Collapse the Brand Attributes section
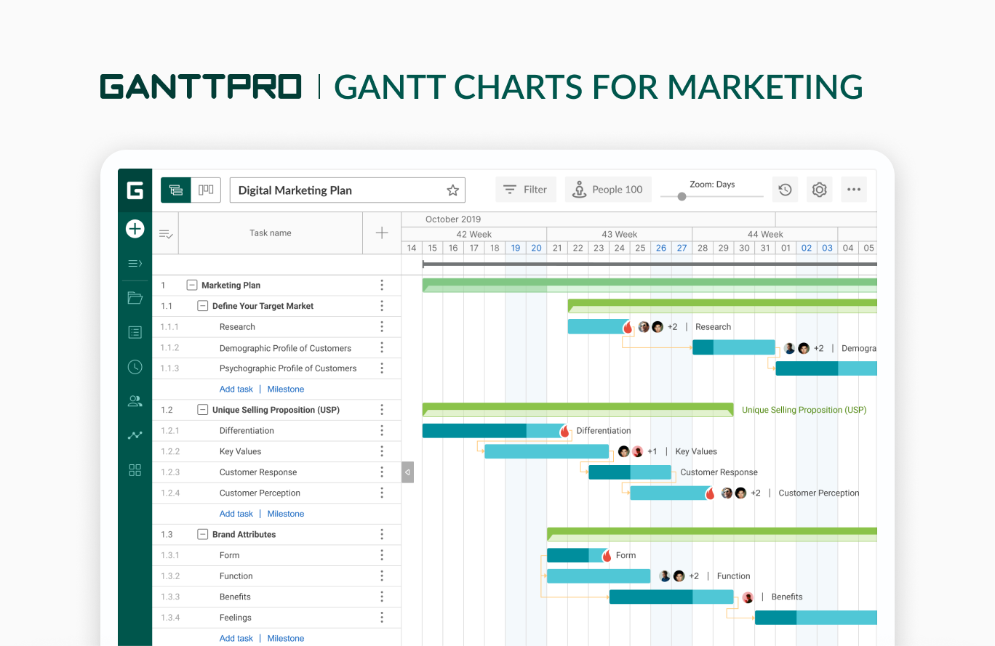 click(x=202, y=534)
